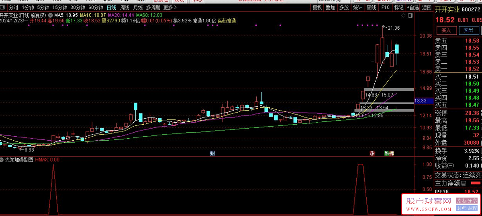Click the current price 18.52 in the header

[444, 20]
